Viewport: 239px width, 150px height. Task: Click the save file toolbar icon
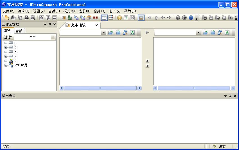(13, 18)
